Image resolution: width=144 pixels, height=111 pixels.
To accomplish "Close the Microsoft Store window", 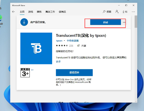I will tap(134, 5).
